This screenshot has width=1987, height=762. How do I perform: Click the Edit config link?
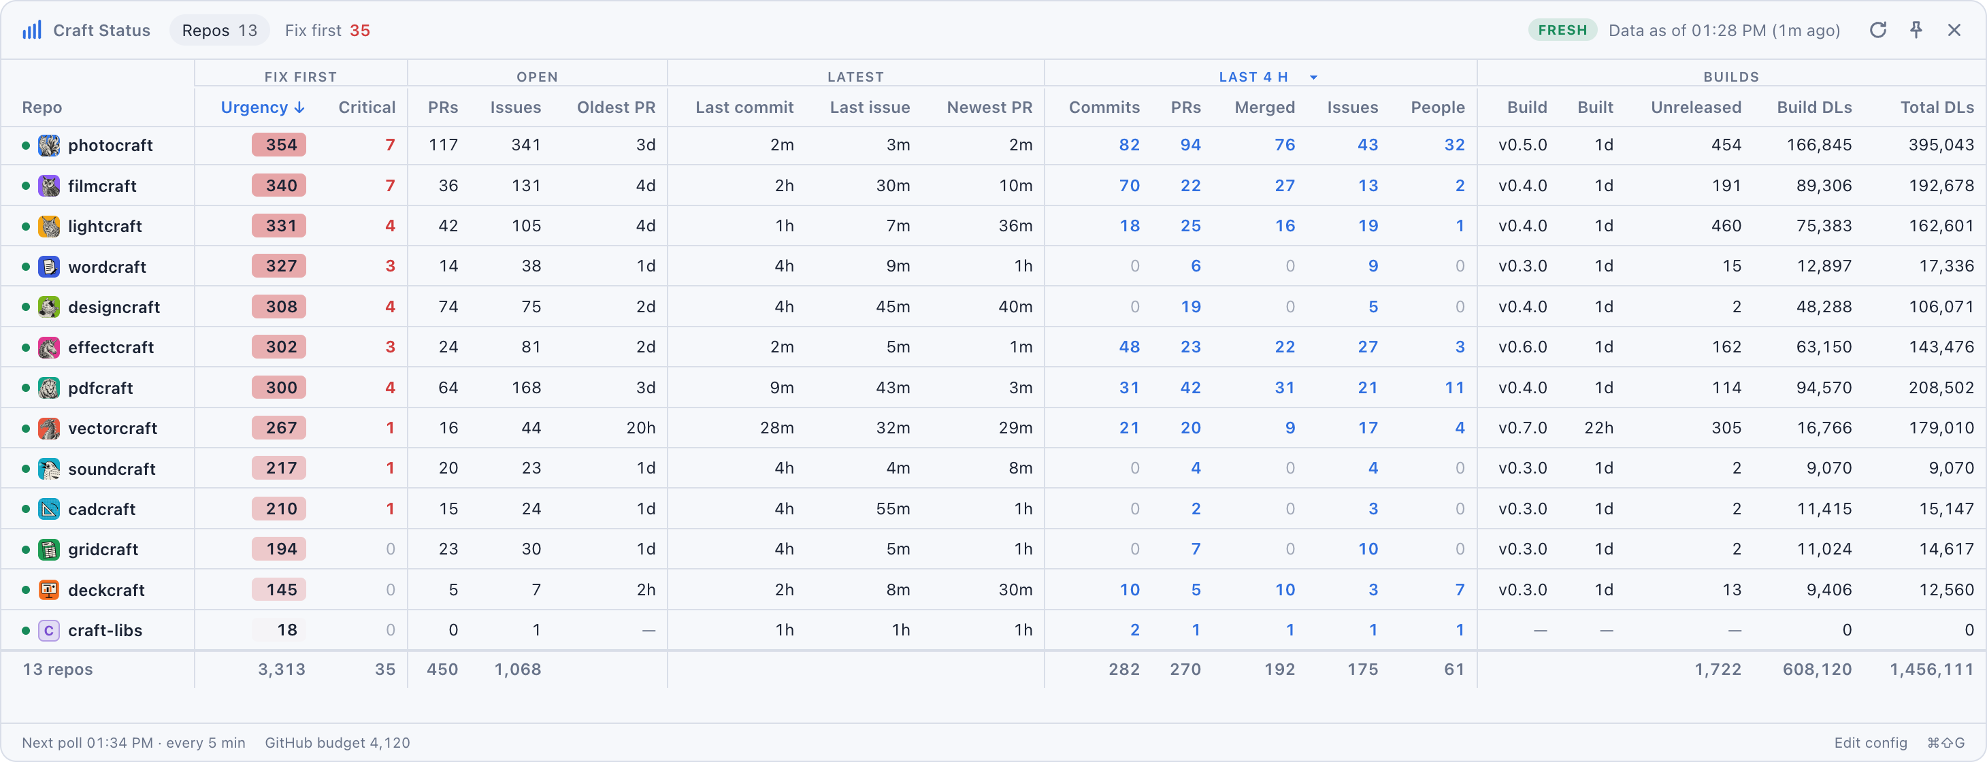tap(1870, 742)
